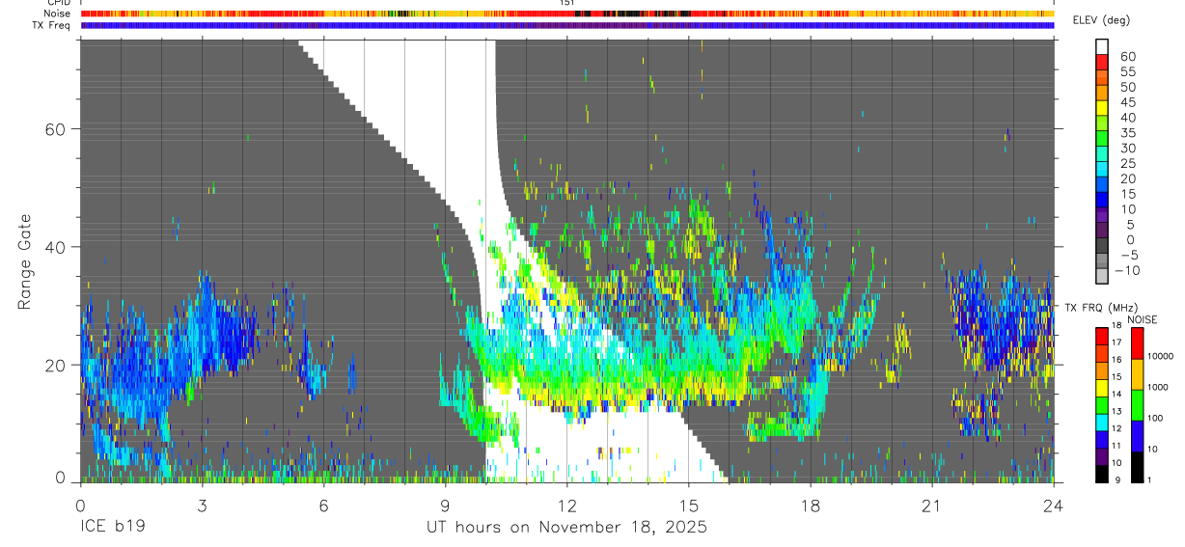Screen dimensions: 1185x547
Task: Click the "151" CPID value at the top
Action: click(567, 3)
